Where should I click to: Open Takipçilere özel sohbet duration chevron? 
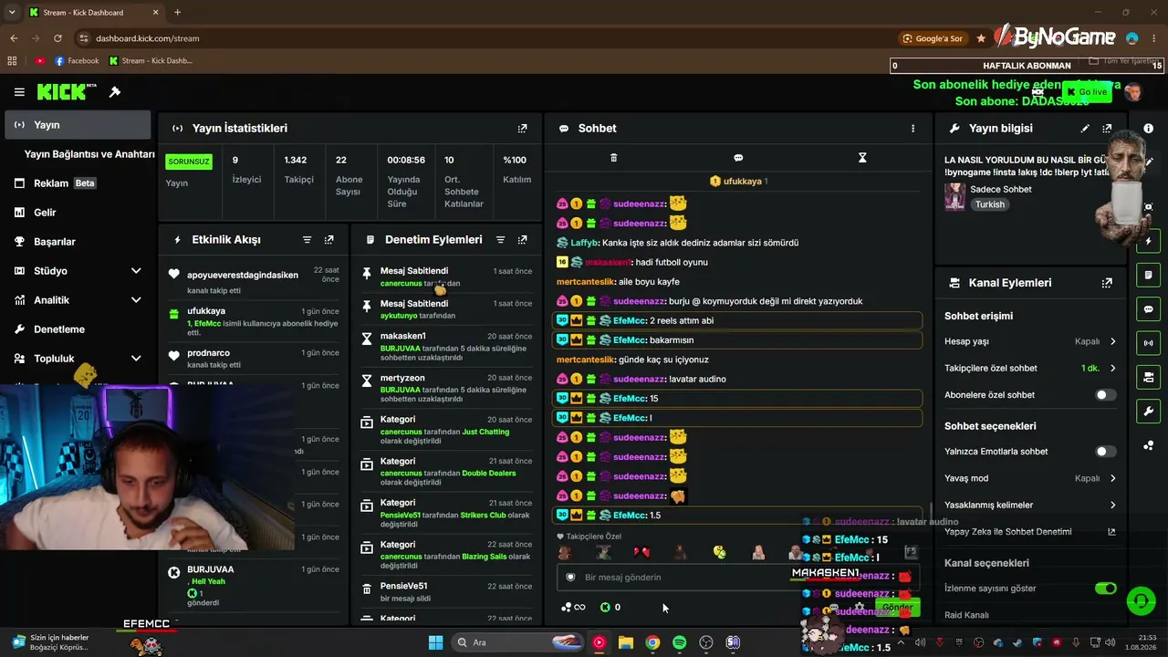point(1112,369)
